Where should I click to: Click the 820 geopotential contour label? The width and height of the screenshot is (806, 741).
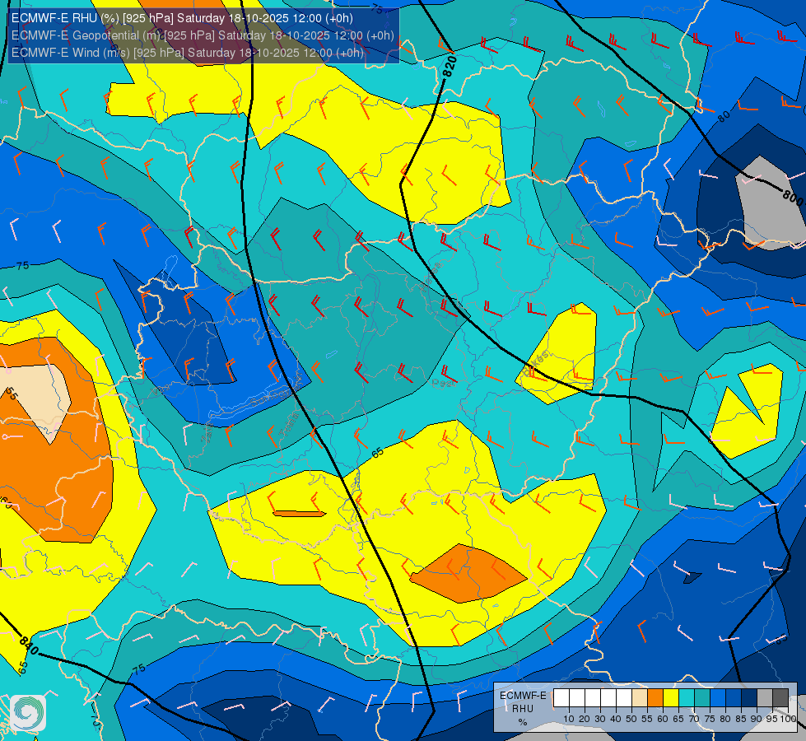pyautogui.click(x=450, y=67)
